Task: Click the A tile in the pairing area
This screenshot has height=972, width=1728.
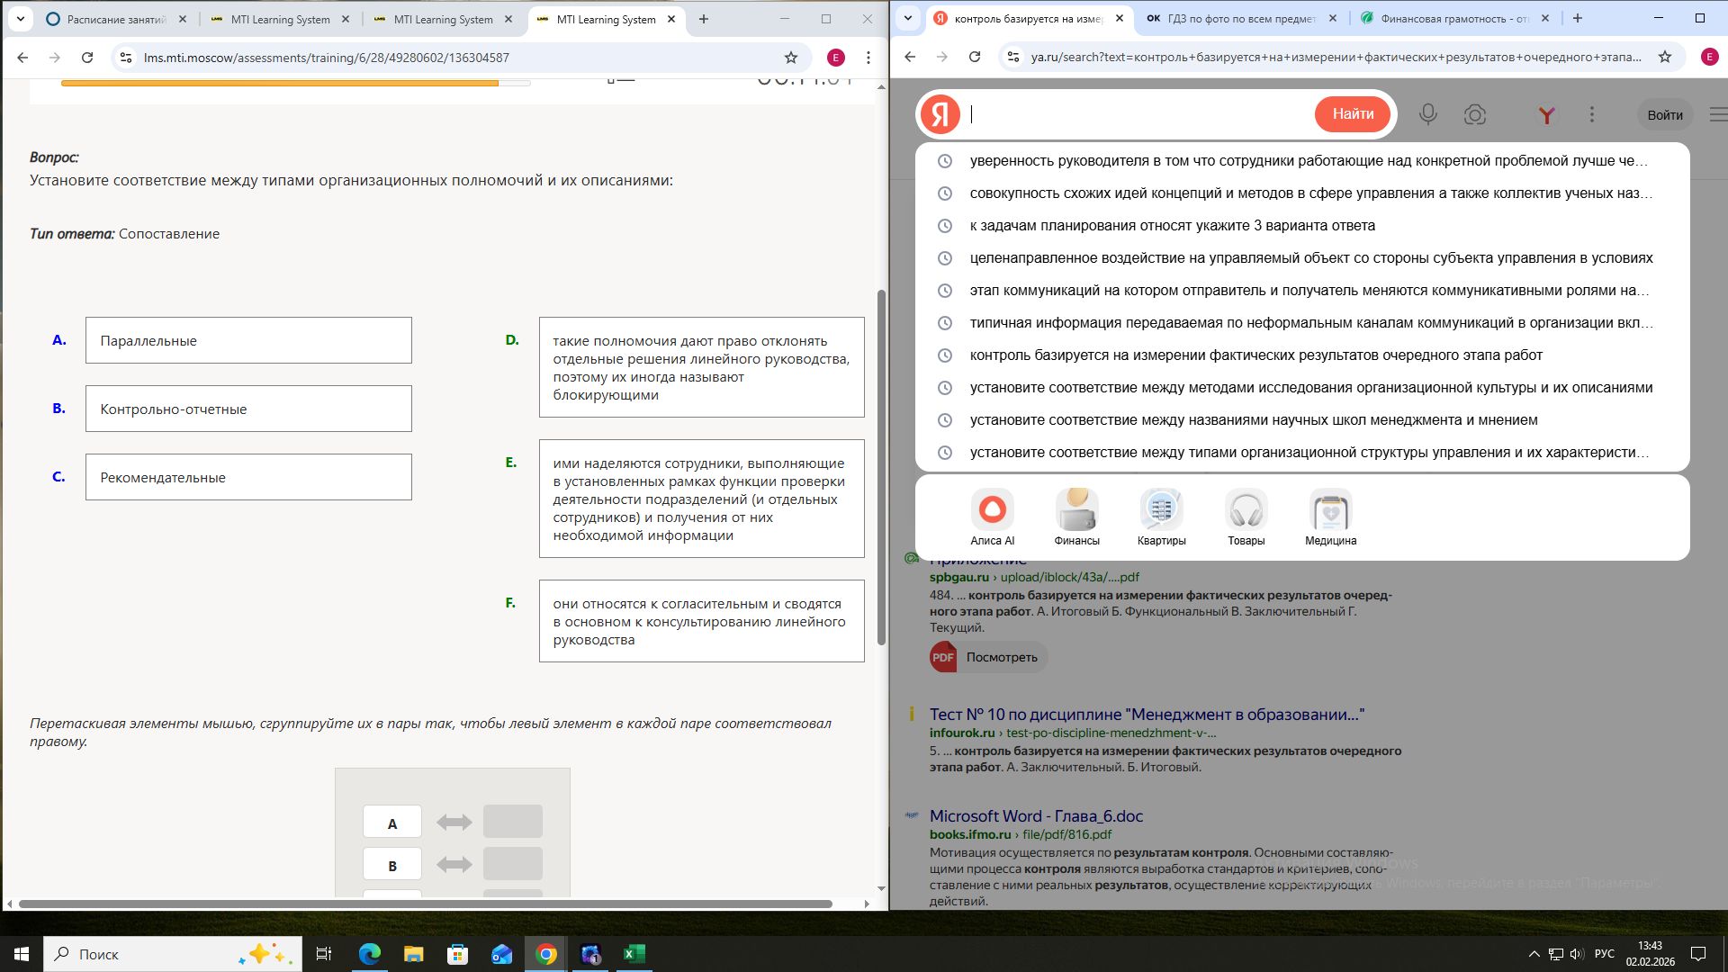Action: pyautogui.click(x=392, y=822)
